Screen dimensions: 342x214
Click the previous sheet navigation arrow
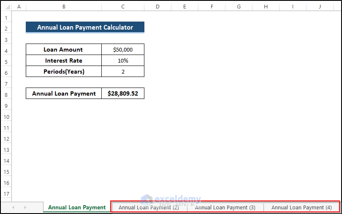(13, 207)
